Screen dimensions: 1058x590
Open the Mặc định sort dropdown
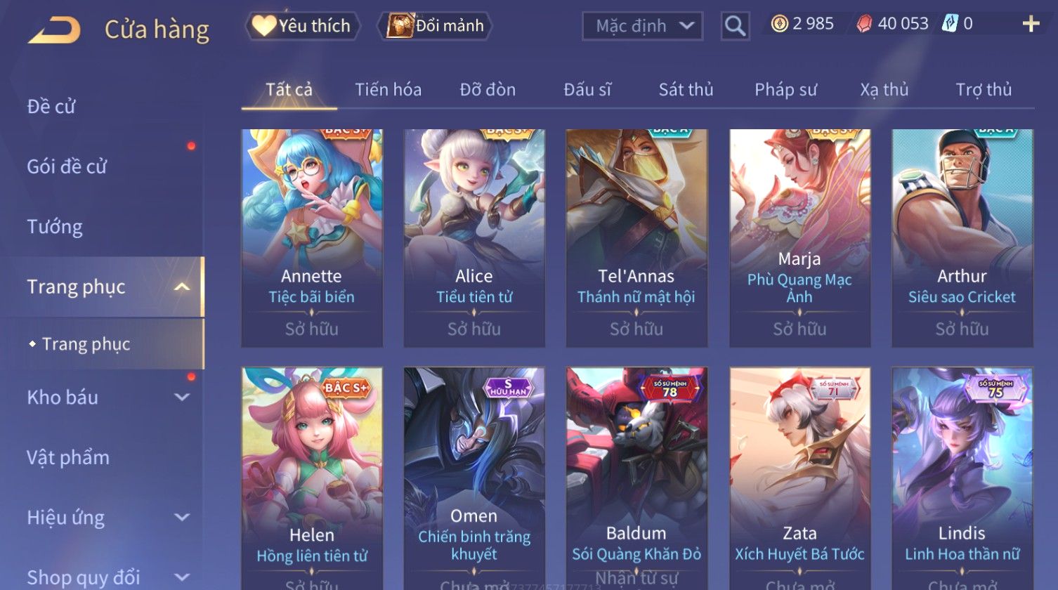pos(642,26)
